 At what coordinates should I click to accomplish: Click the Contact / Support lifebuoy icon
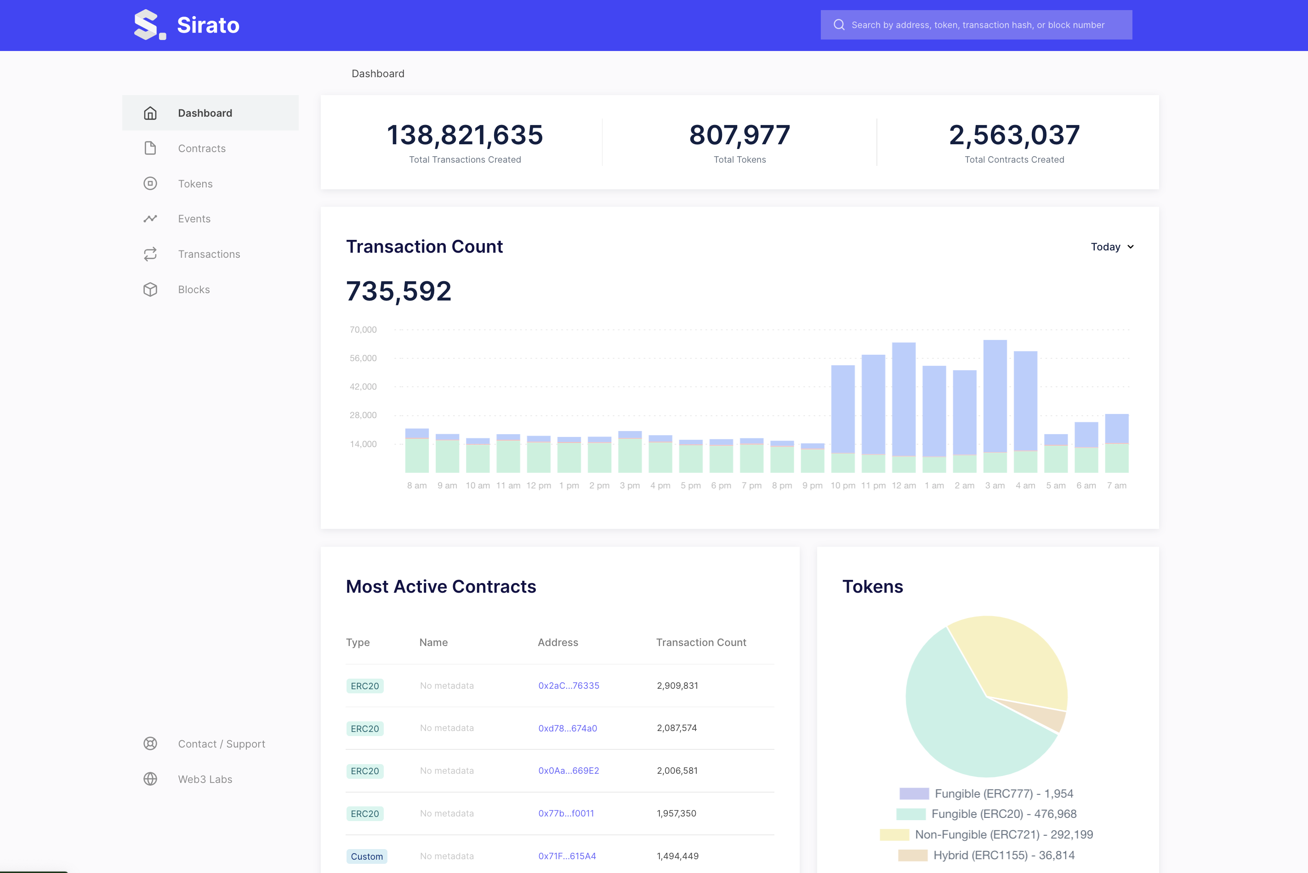pos(150,743)
